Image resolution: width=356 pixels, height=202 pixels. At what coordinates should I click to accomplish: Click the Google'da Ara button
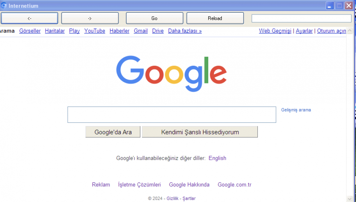[113, 132]
